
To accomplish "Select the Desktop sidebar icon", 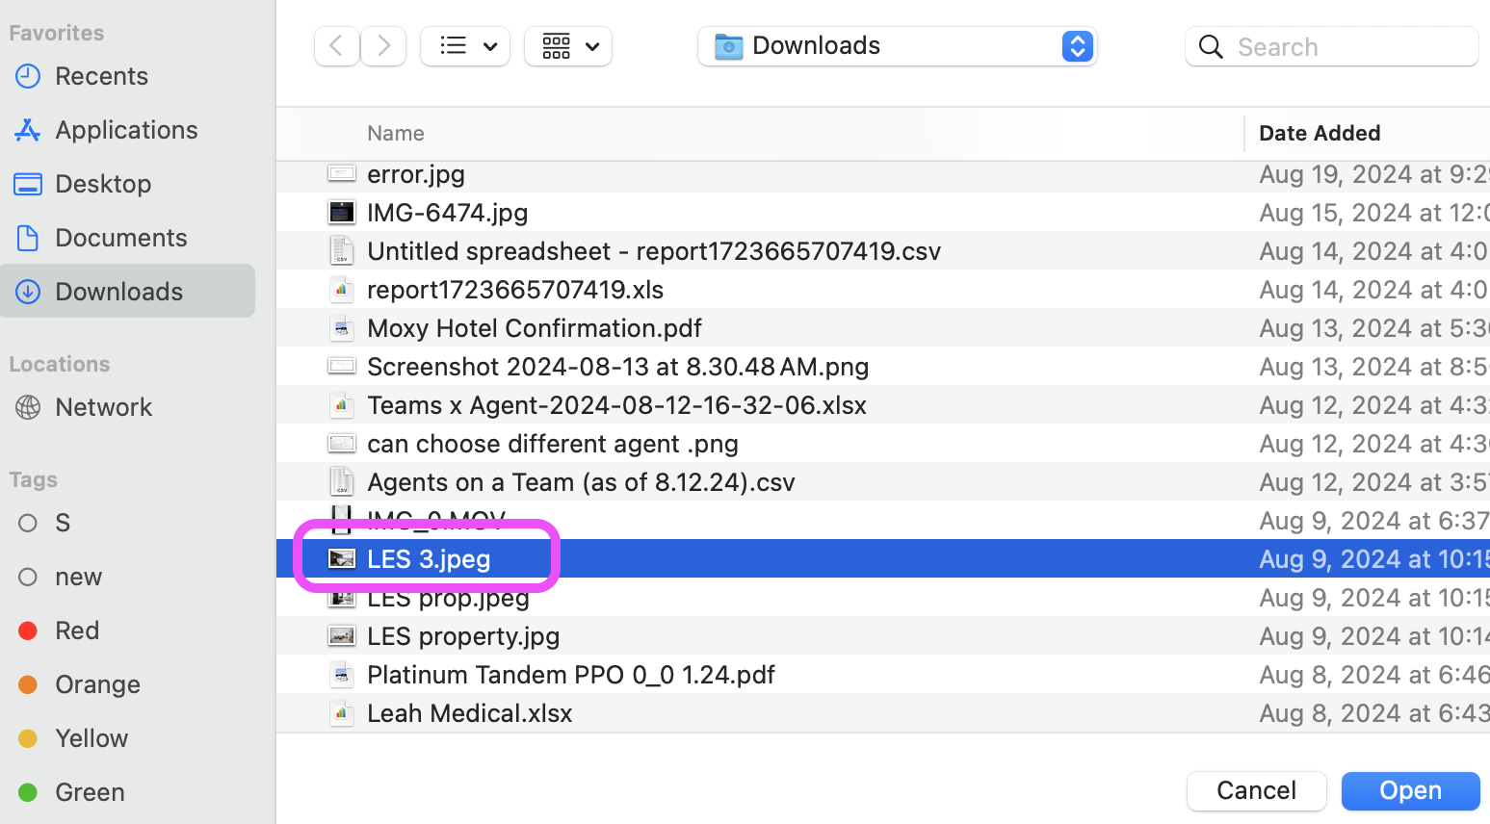I will pyautogui.click(x=28, y=184).
